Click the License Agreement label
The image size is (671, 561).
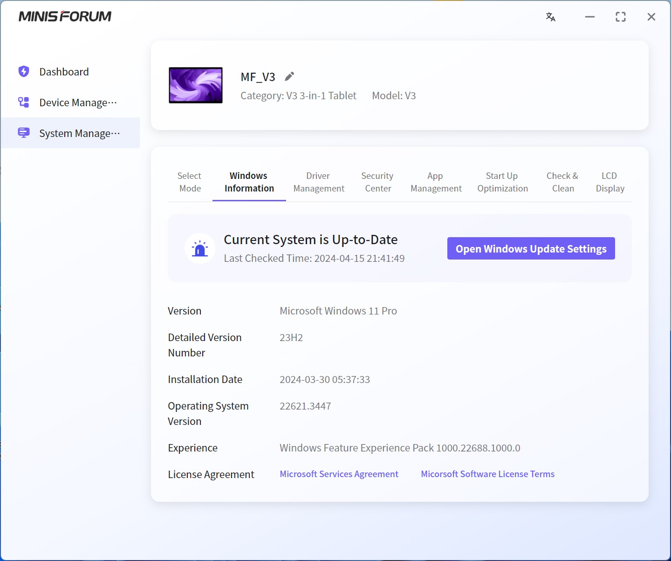pos(211,474)
